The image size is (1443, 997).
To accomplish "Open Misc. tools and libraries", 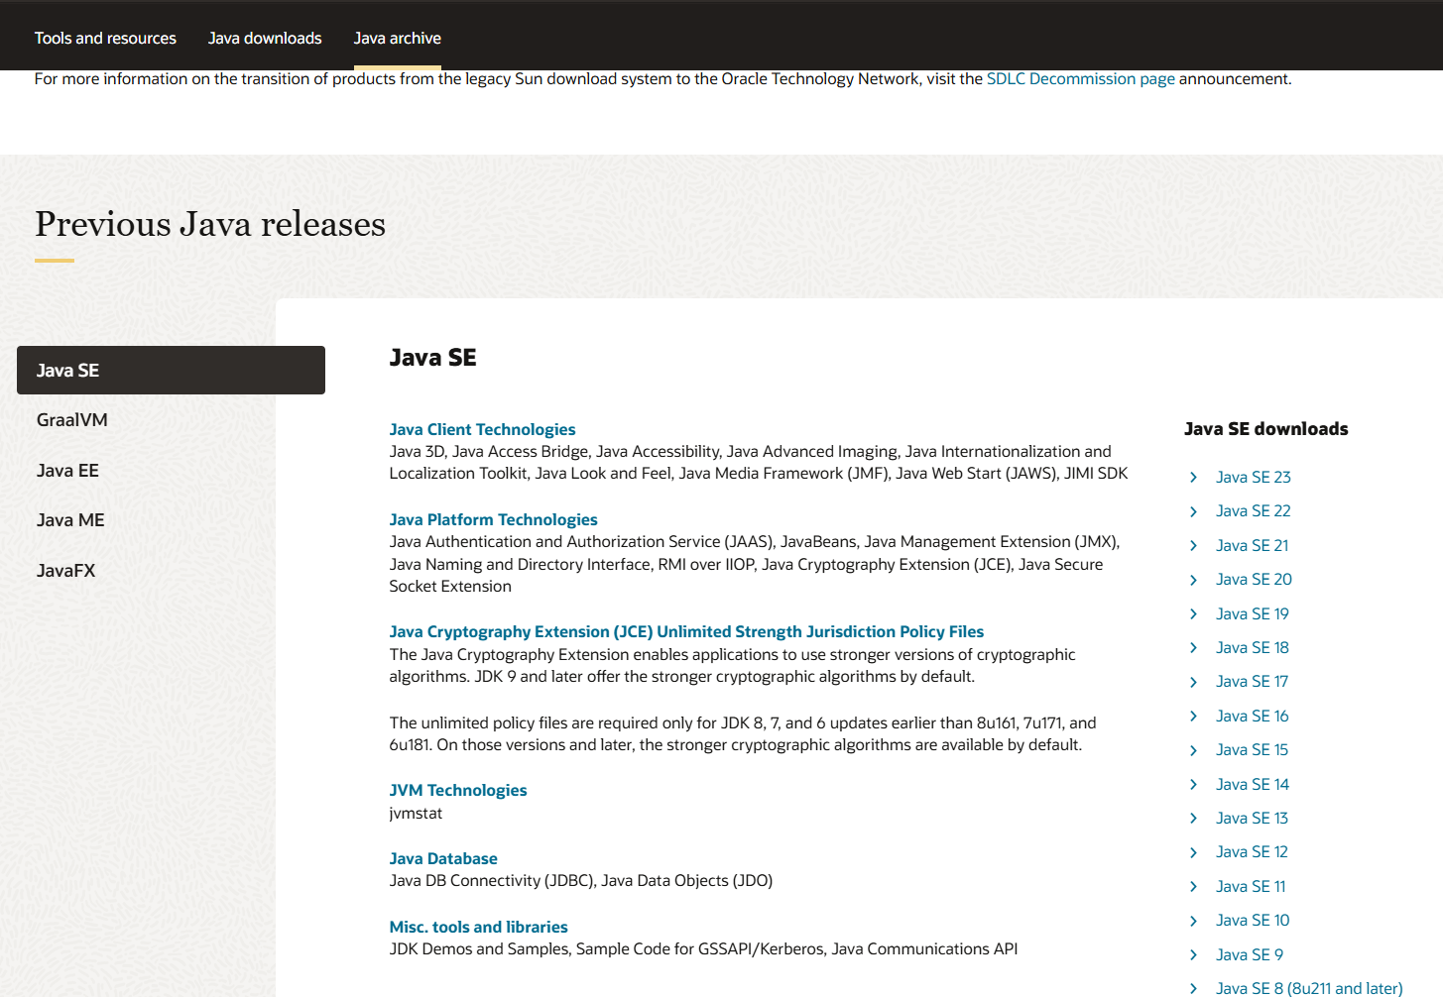I will pos(479,927).
